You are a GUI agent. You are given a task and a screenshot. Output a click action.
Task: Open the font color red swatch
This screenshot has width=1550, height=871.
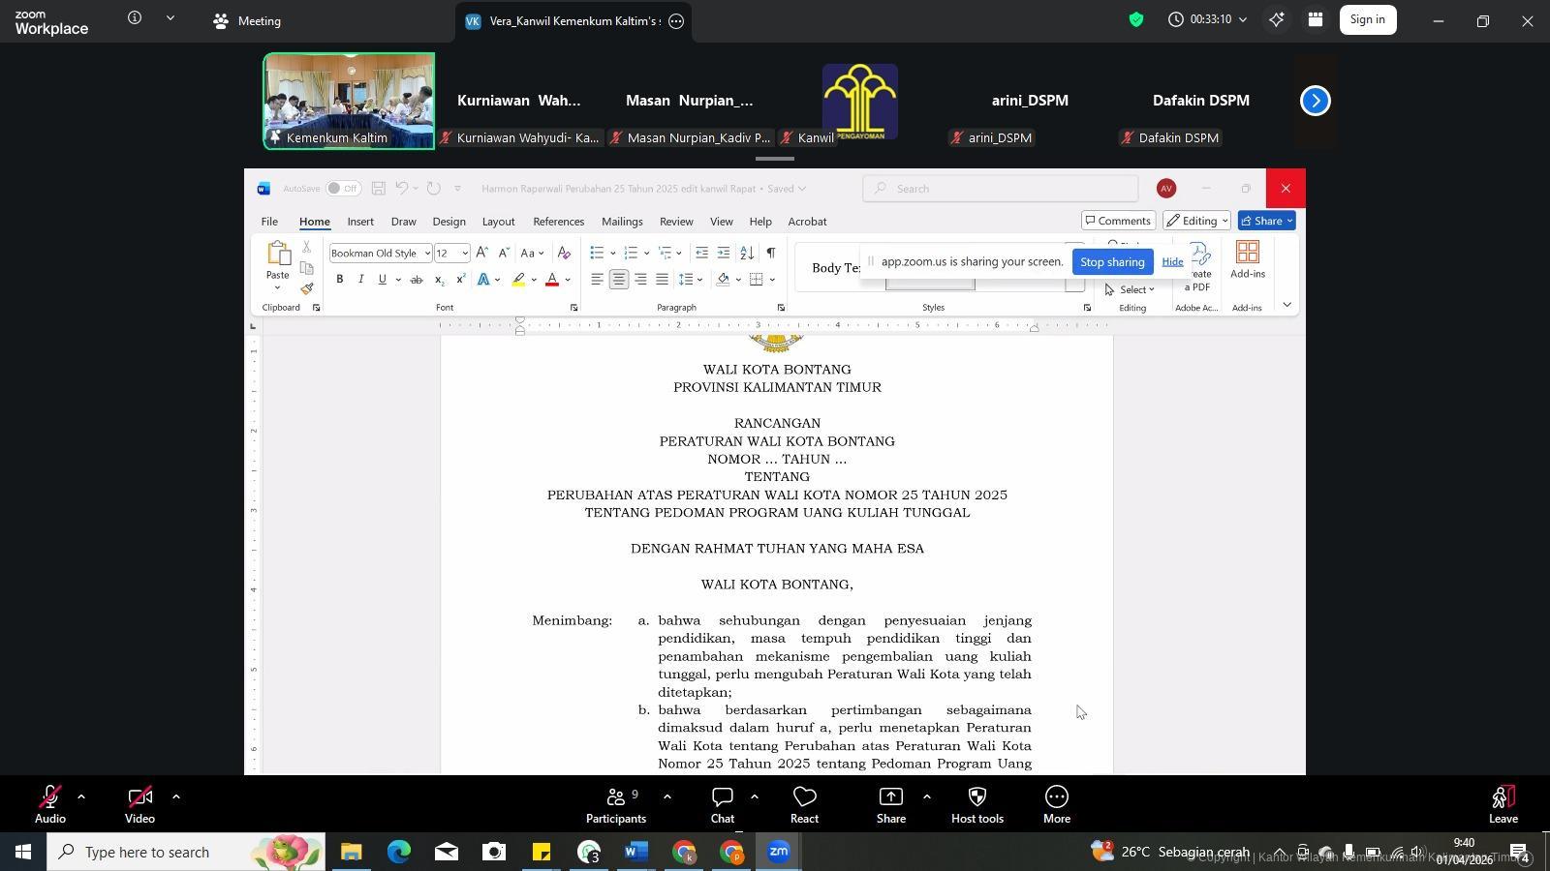[552, 280]
